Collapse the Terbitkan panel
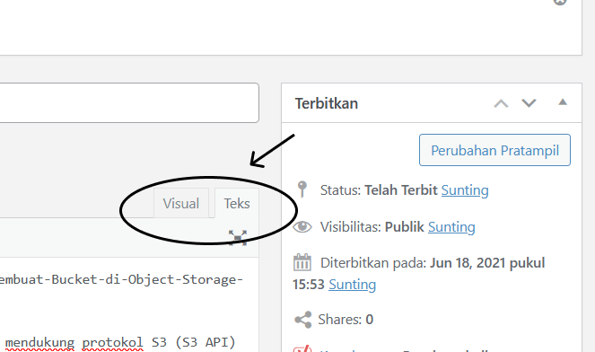 563,101
